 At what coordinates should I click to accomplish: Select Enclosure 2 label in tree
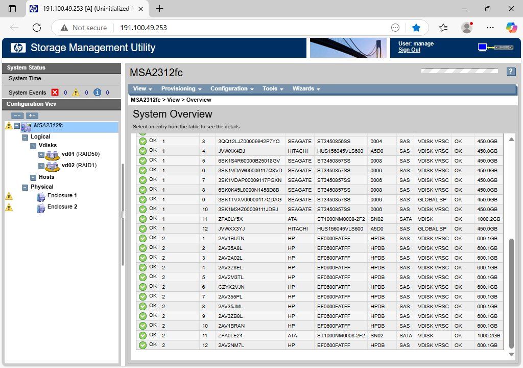62,206
